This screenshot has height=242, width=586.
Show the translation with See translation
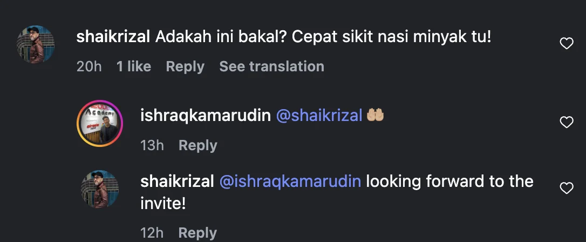pos(271,66)
